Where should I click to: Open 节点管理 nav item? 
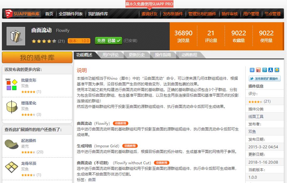(x=273, y=14)
